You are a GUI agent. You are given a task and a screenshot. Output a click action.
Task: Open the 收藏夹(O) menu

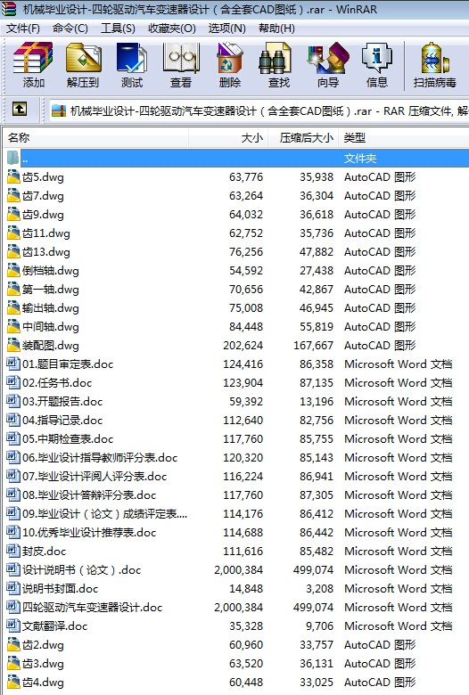click(172, 29)
